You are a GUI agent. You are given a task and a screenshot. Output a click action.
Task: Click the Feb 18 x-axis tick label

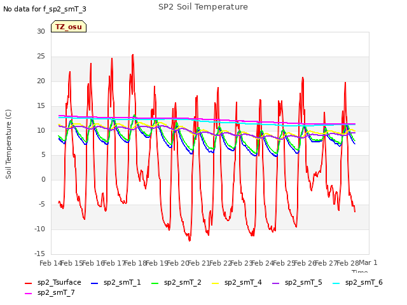pyautogui.click(x=135, y=263)
